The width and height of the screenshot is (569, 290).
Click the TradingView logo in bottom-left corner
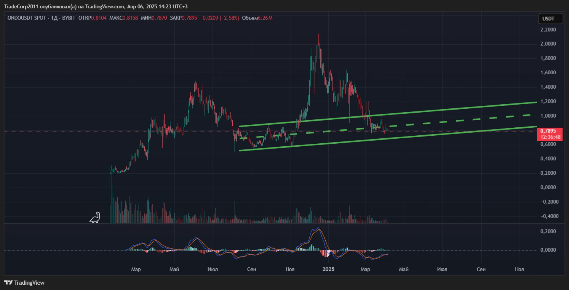(24, 283)
